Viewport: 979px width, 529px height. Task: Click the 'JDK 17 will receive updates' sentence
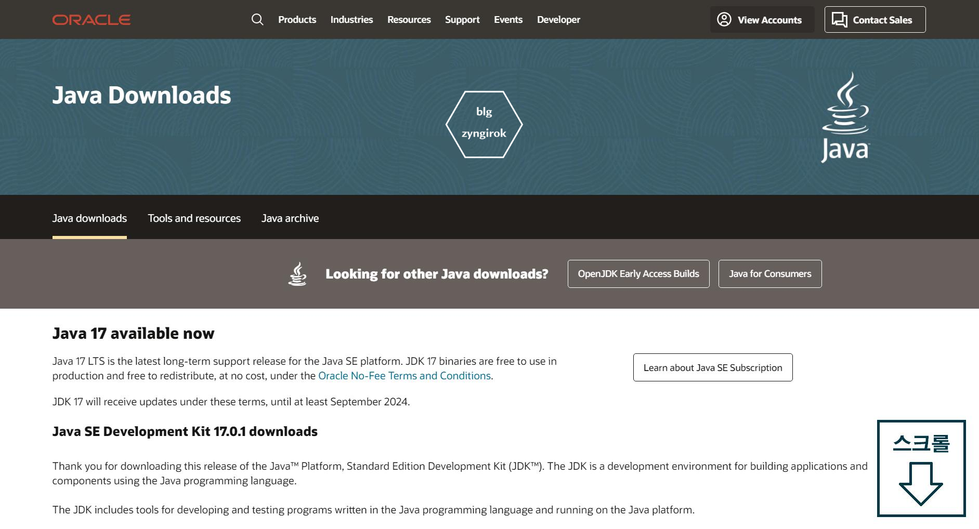coord(231,402)
